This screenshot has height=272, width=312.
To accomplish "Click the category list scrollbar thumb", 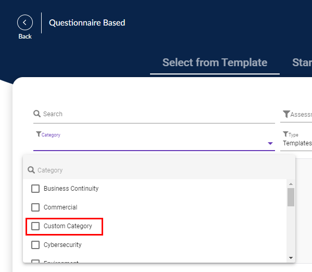I will tap(291, 197).
